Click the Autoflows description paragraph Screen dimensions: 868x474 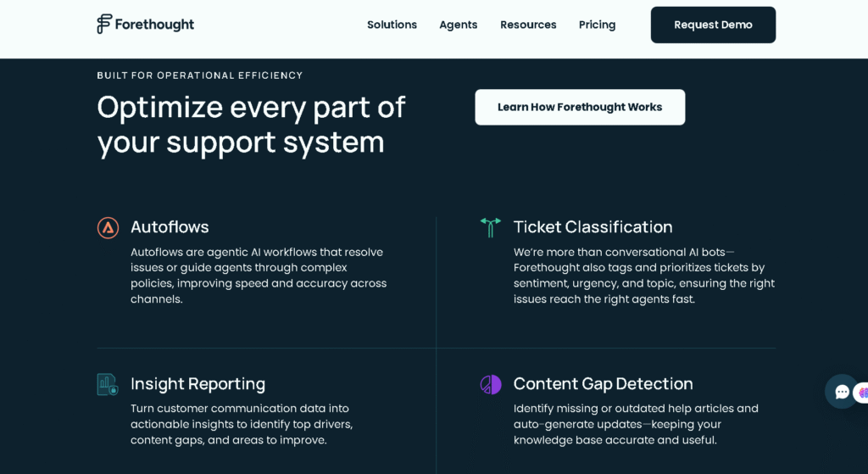(x=259, y=276)
